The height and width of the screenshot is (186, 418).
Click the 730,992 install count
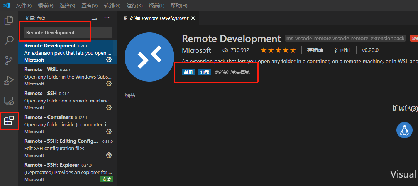click(x=240, y=50)
